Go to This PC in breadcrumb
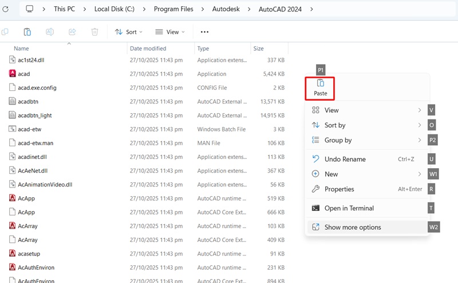Screen dimensions: 458x283 tap(64, 9)
